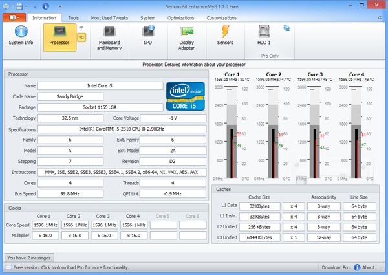
Task: Click Free version download Pro link
Action: (x=71, y=267)
